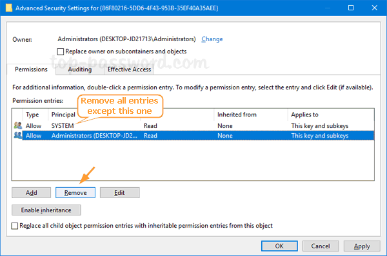Check Replace all child object permission entries
Viewport: 387px width, 256px height.
[15, 226]
